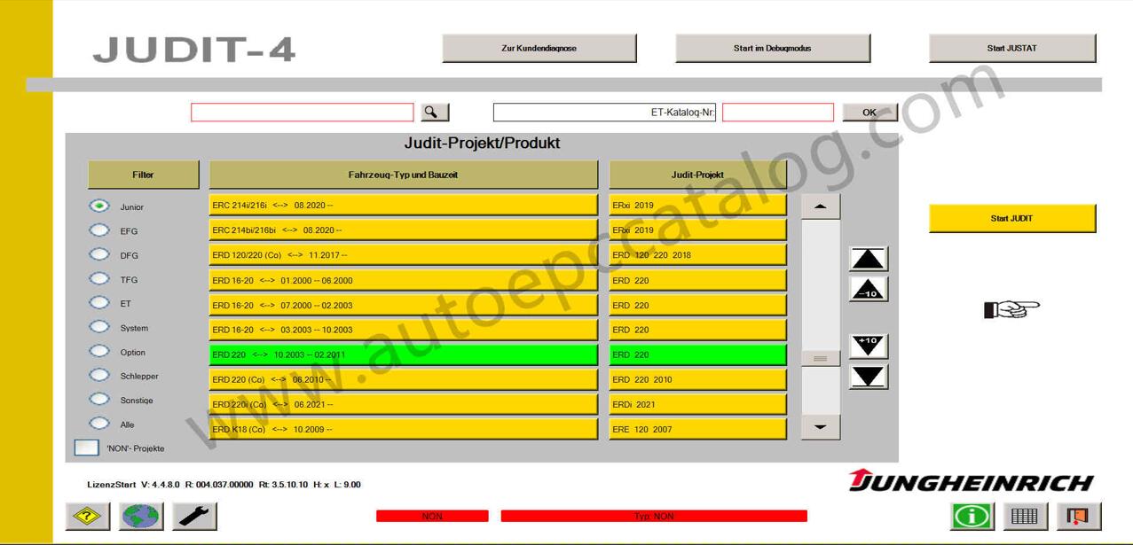Click the red NON status bar
This screenshot has width=1133, height=545.
coord(432,516)
